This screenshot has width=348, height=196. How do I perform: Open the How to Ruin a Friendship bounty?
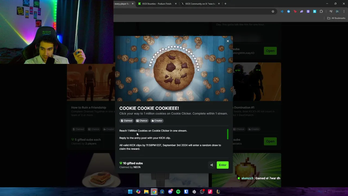click(89, 108)
